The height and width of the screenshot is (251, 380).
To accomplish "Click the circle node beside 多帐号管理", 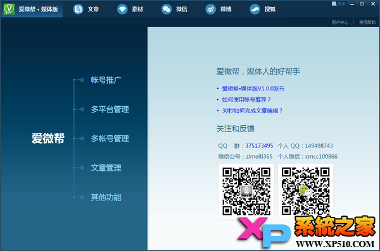I will [82, 138].
